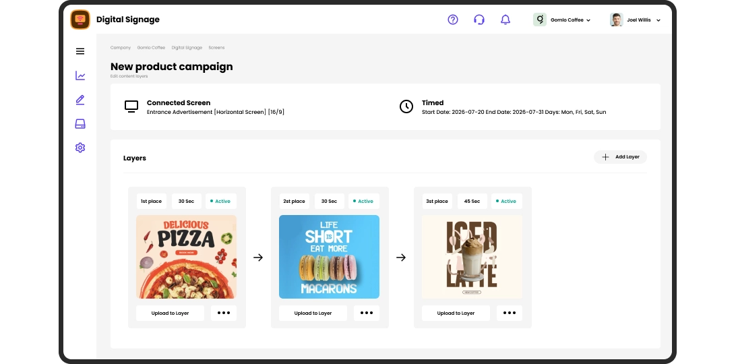Go to the Gomio Coffee breadcrumb
The width and height of the screenshot is (736, 364).
151,47
